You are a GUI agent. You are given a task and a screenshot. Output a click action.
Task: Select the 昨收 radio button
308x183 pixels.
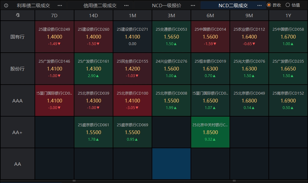tap(269, 5)
